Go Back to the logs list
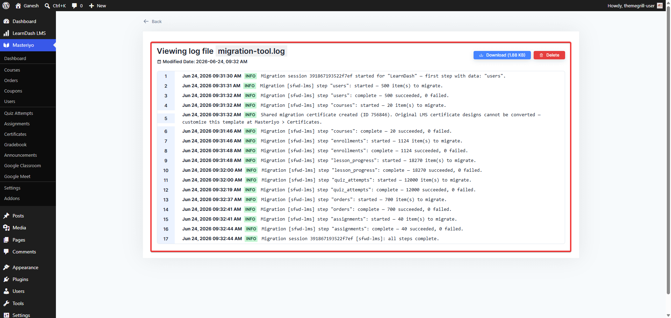 click(x=153, y=21)
